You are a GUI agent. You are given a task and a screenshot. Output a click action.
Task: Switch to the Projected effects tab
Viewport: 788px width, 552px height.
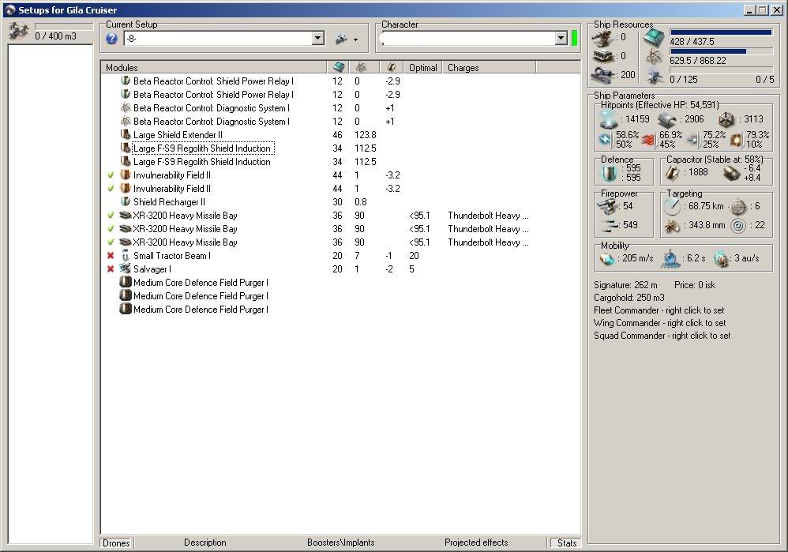pyautogui.click(x=476, y=543)
